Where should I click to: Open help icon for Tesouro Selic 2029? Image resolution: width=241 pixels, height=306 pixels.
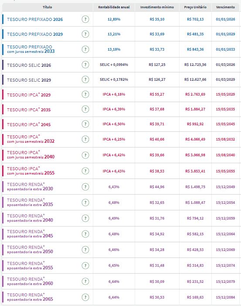pos(85,79)
